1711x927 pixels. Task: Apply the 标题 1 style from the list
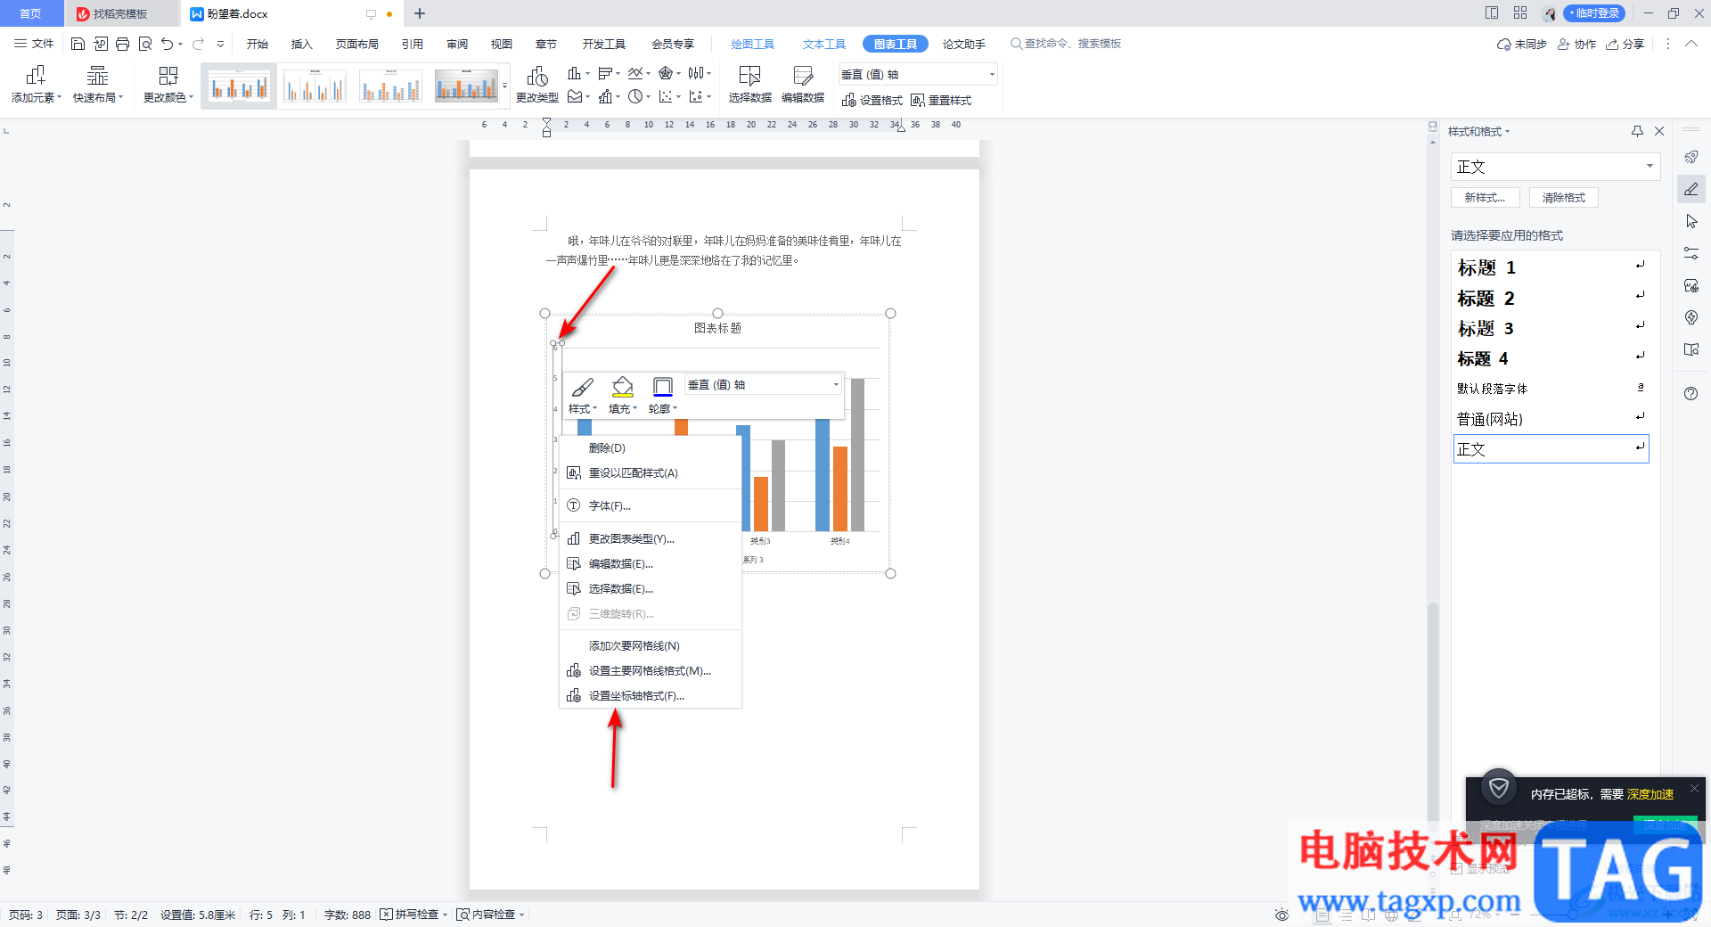1551,267
